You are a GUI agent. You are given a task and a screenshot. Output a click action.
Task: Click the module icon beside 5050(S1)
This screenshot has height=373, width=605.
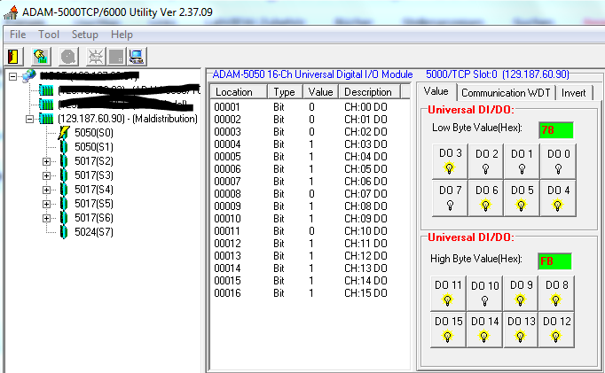pos(64,147)
